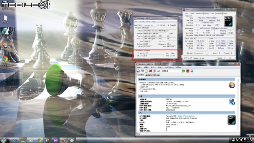This screenshot has height=143, width=254.
Task: Open the last menu in the BurnInTest menu bar
Action: 178,67
